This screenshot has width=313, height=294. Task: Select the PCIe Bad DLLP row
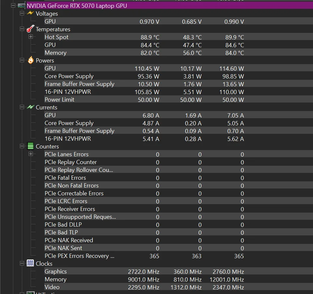(178, 225)
